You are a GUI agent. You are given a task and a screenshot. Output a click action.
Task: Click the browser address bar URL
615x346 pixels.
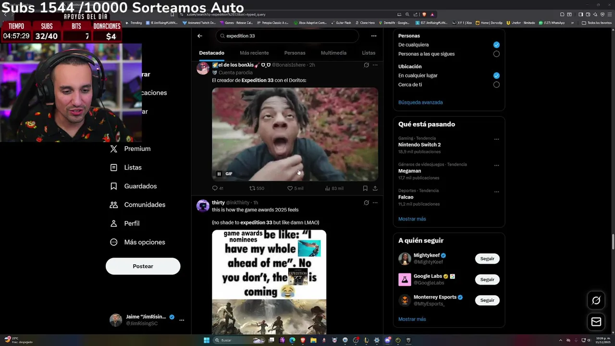[226, 14]
